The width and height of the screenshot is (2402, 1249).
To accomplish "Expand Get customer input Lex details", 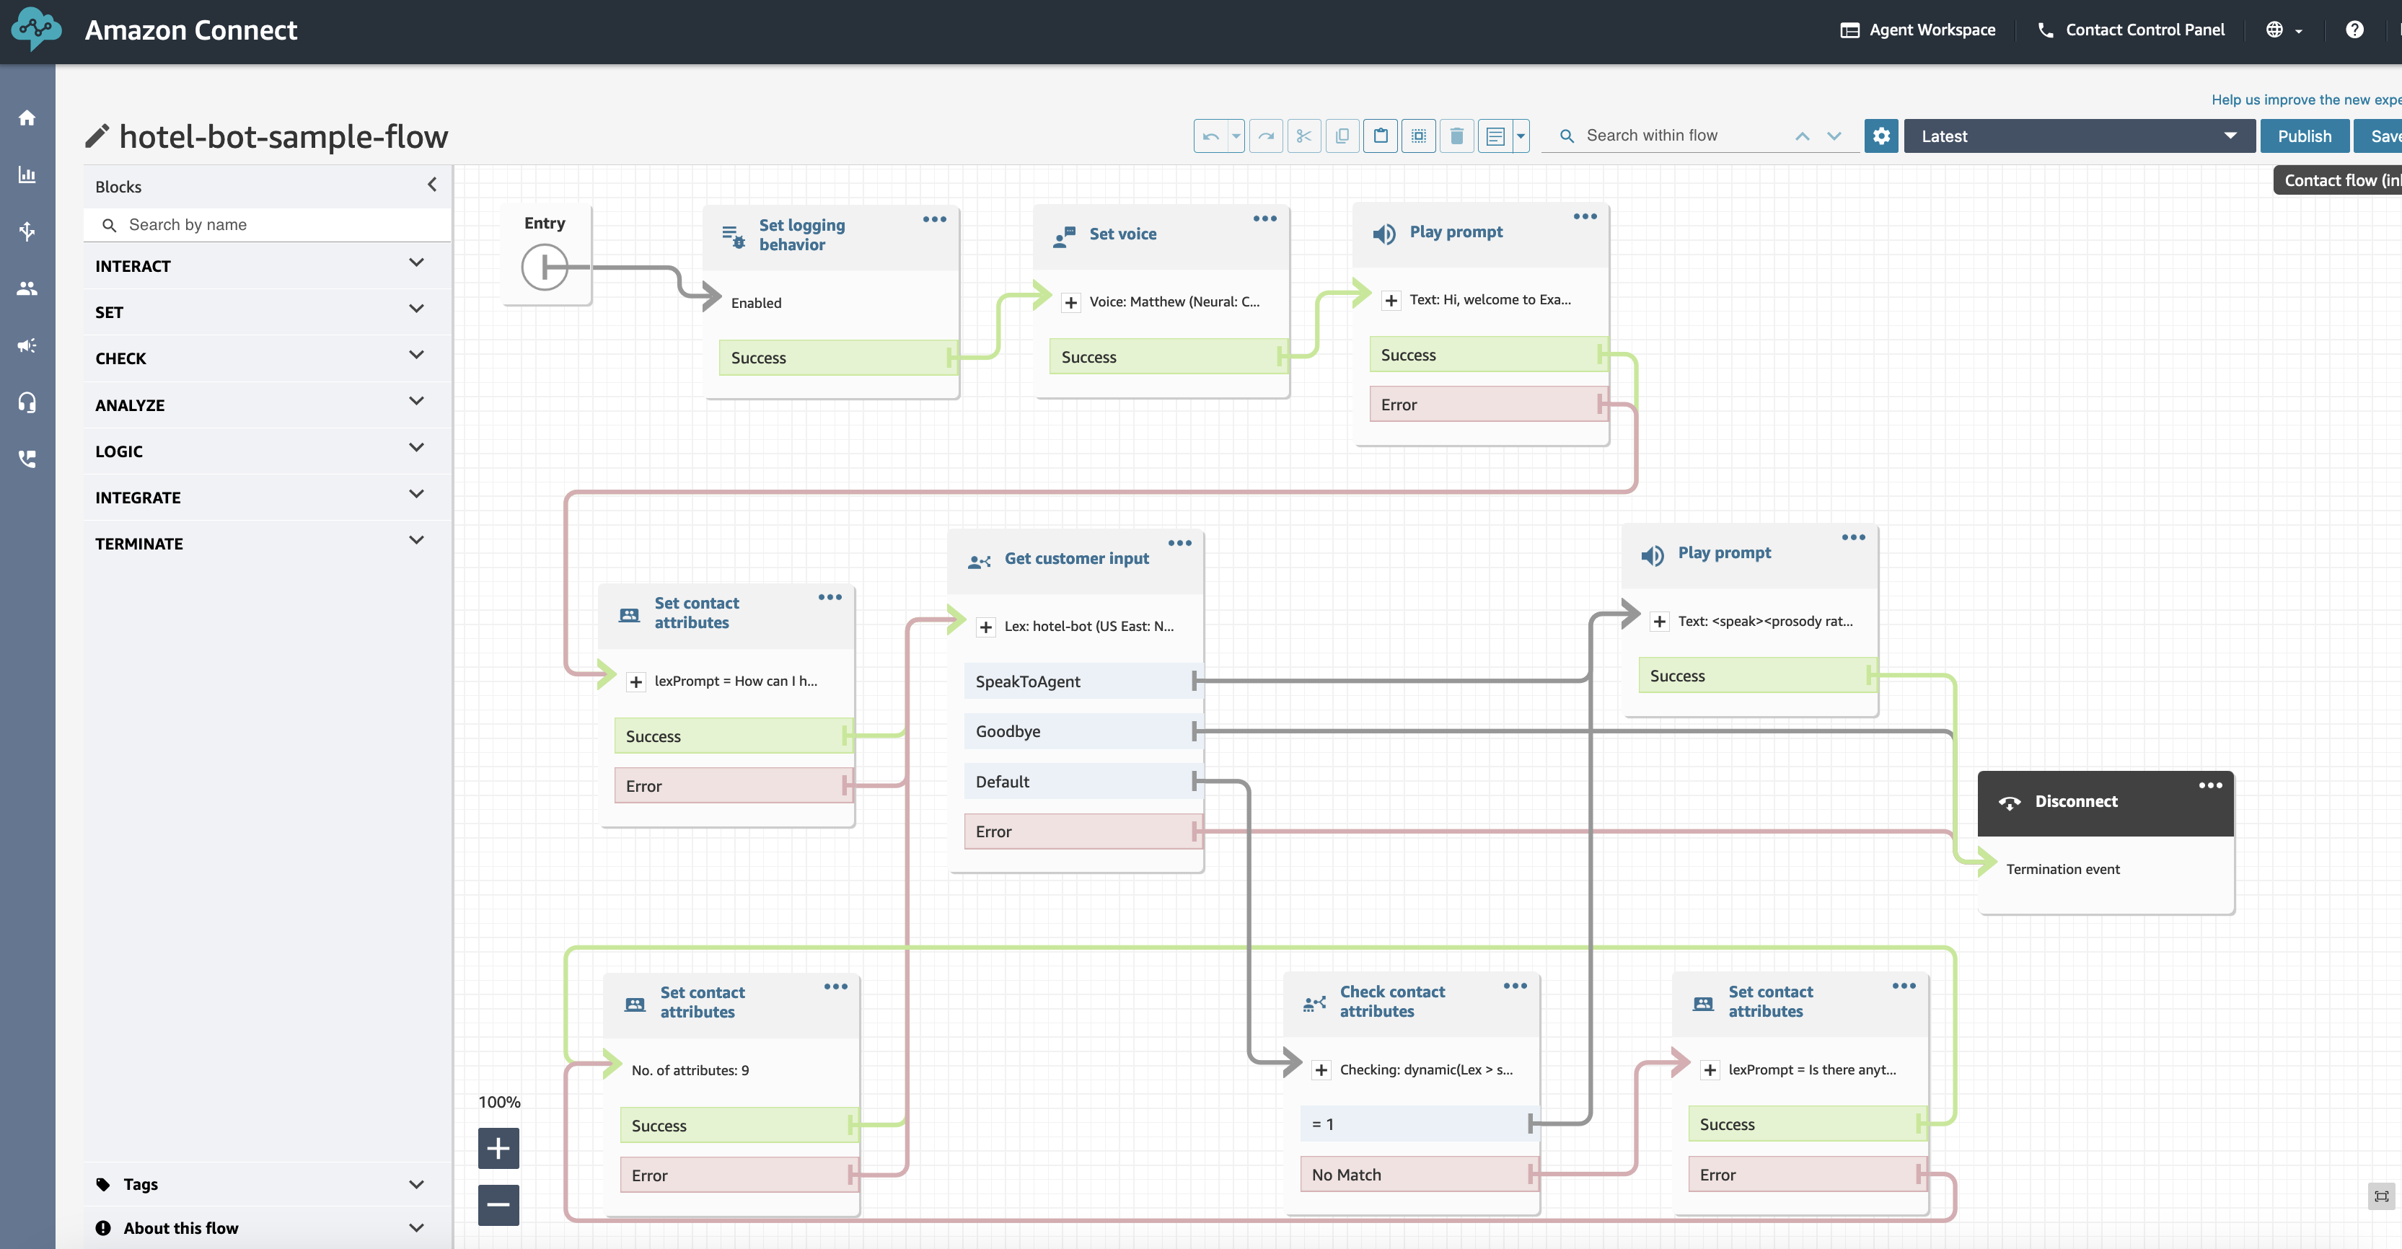I will (985, 627).
